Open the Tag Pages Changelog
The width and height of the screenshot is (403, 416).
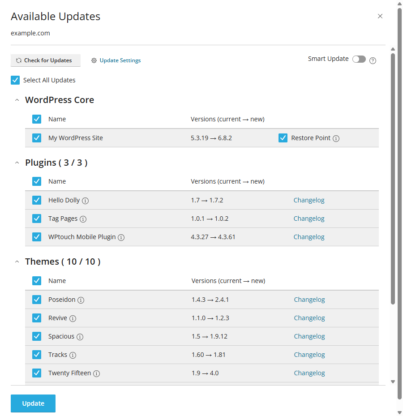tap(309, 219)
